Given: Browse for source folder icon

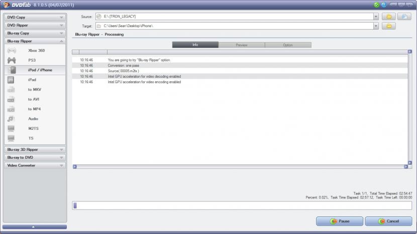Looking at the screenshot, I should point(389,17).
